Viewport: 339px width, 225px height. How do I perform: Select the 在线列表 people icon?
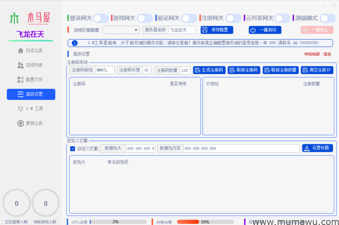(21, 65)
